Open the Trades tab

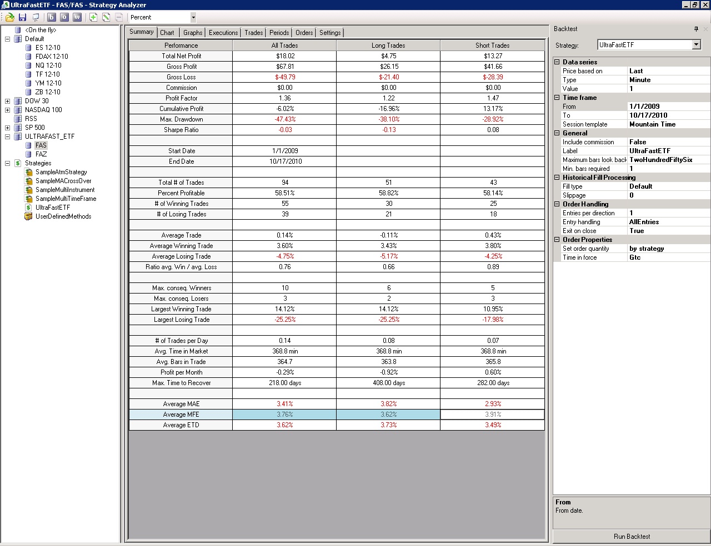[x=254, y=33]
